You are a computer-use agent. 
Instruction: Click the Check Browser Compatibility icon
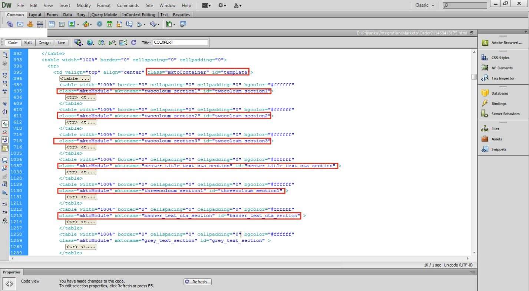(x=123, y=43)
